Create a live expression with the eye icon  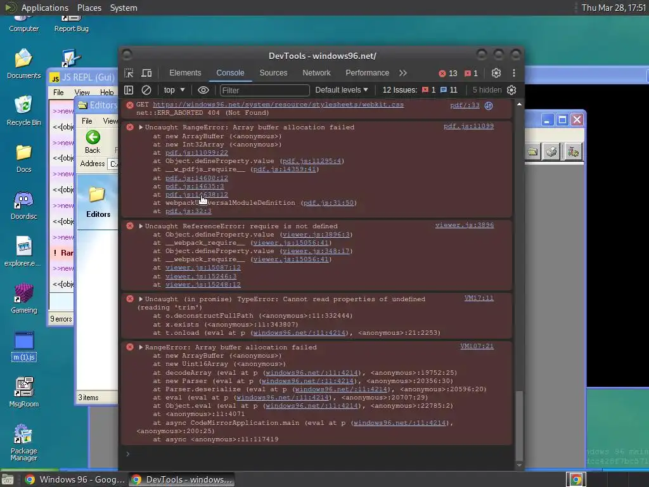pos(203,90)
